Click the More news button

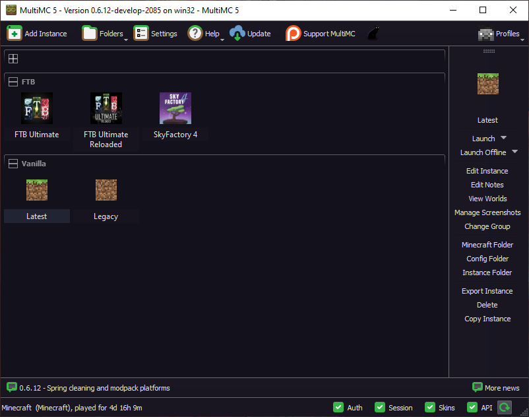point(495,388)
